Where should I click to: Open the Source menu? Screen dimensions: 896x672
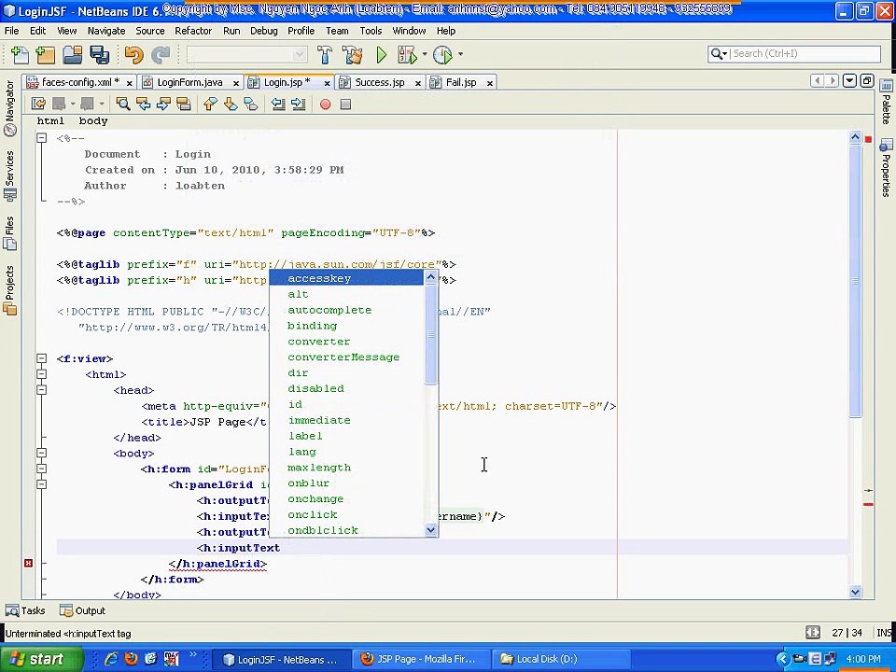pyautogui.click(x=149, y=31)
